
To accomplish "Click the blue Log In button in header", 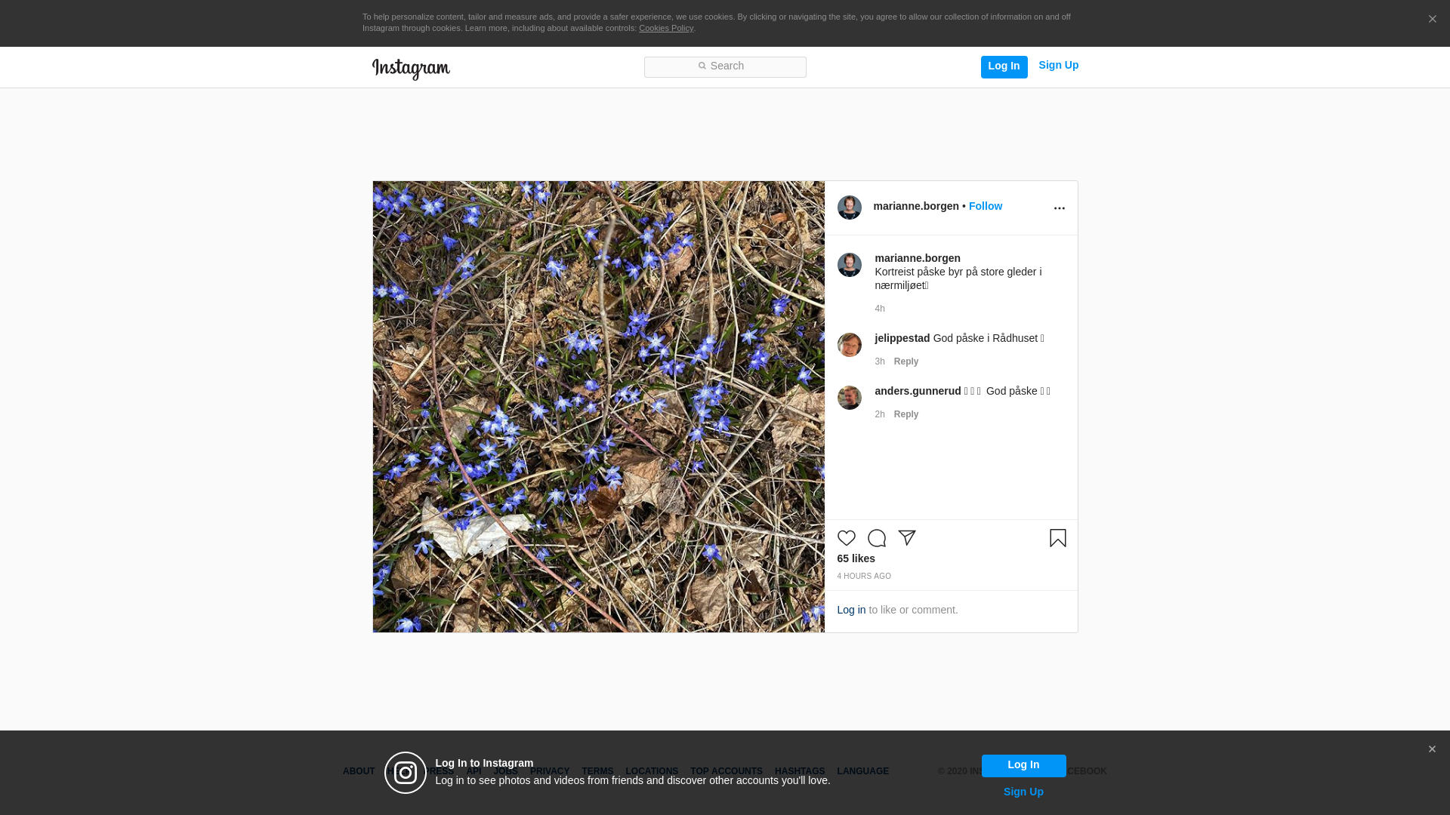I will pyautogui.click(x=1004, y=66).
